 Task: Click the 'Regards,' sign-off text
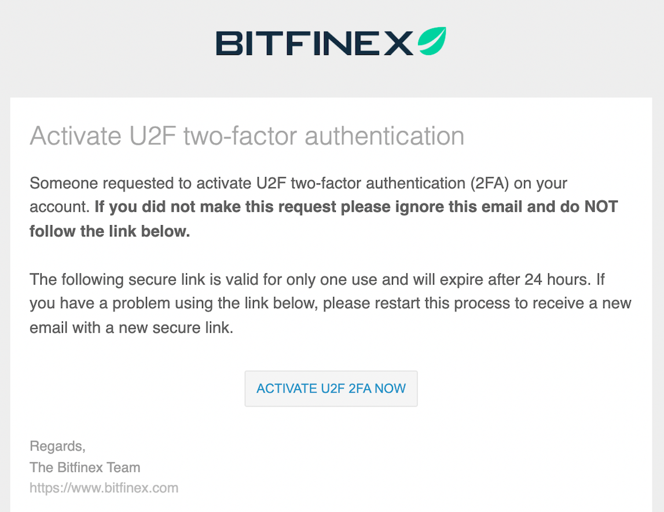pyautogui.click(x=57, y=447)
